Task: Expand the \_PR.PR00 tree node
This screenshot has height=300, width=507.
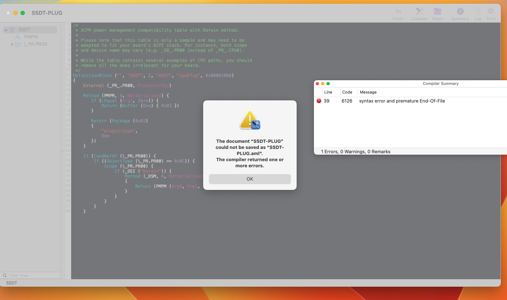Action: click(x=12, y=44)
